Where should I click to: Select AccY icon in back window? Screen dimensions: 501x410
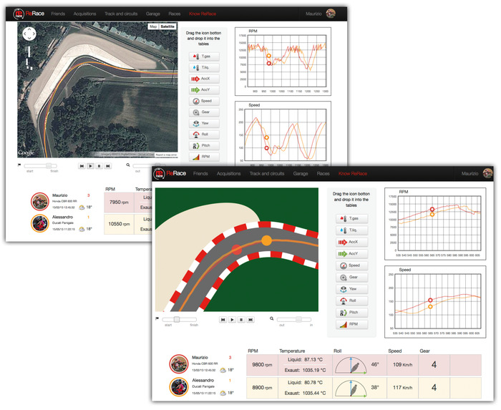coord(195,90)
